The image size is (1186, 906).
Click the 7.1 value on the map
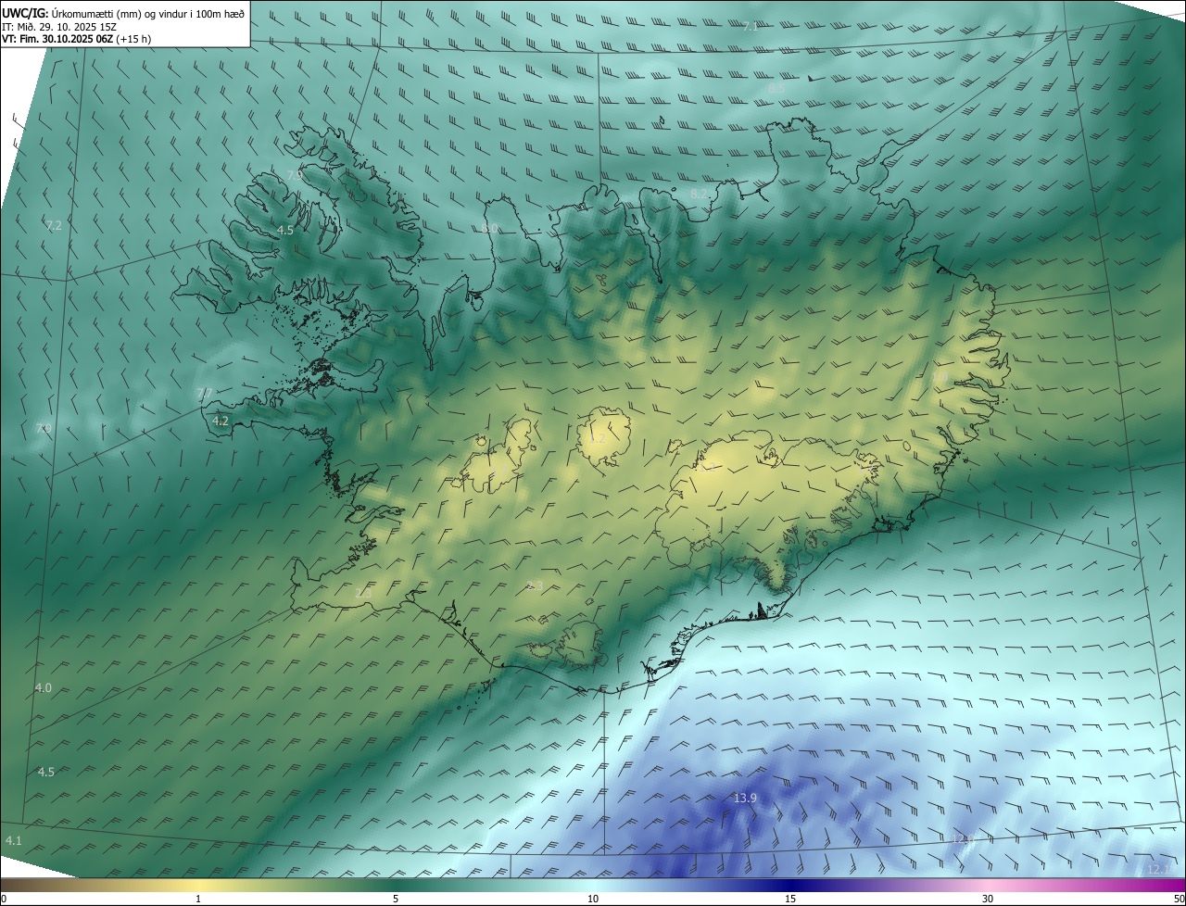coord(751,26)
